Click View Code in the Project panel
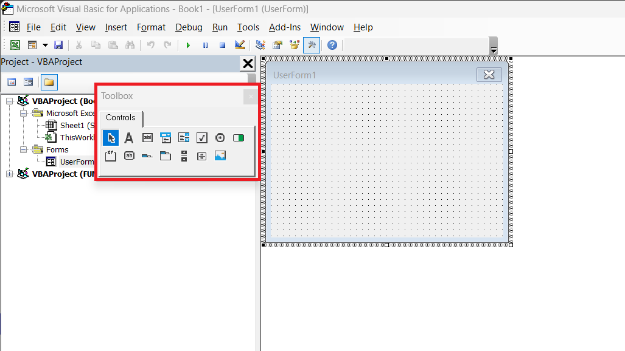Viewport: 625px width, 351px height. pos(12,82)
